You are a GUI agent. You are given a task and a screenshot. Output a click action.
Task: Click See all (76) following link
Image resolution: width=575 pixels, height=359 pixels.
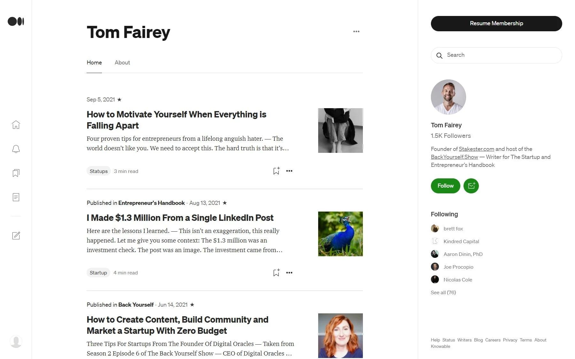pyautogui.click(x=443, y=292)
